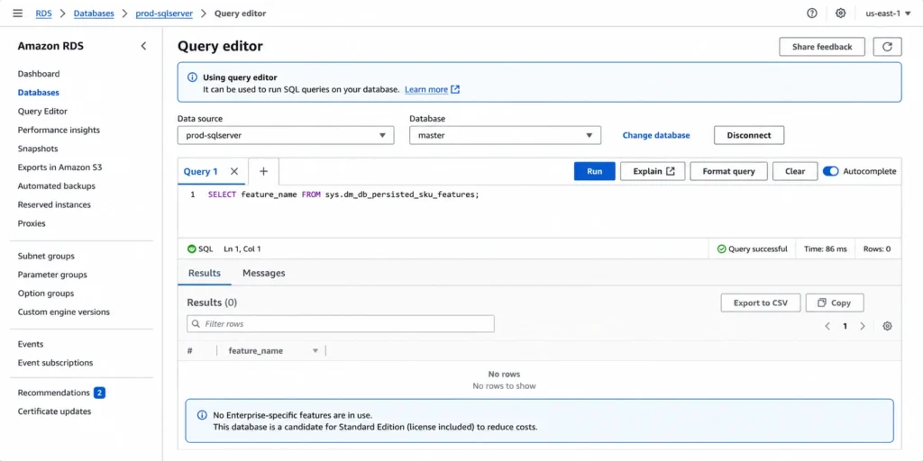Open the Data source dropdown

(286, 135)
